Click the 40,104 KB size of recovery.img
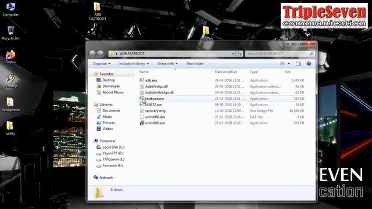Screen dimensions: 372x209 [296, 111]
